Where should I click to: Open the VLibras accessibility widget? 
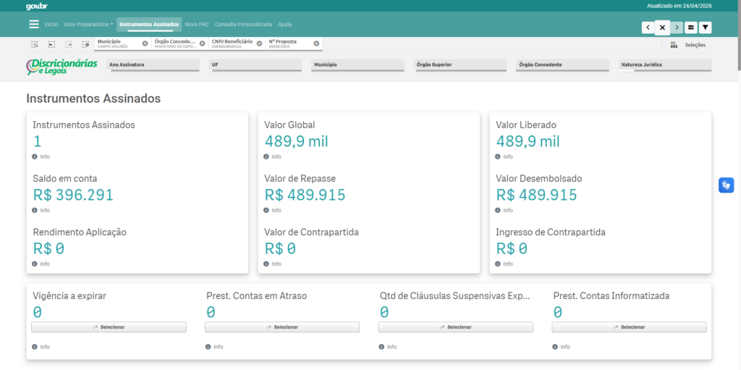[726, 185]
